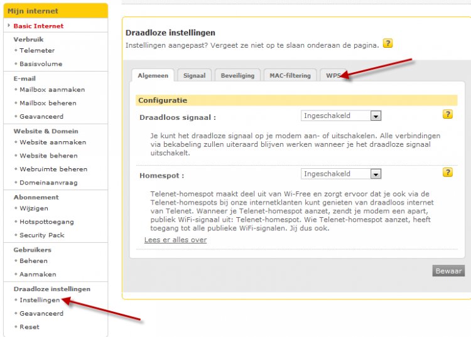471x337 pixels.
Task: Expand the Homespot status dropdown
Action: tap(376, 174)
